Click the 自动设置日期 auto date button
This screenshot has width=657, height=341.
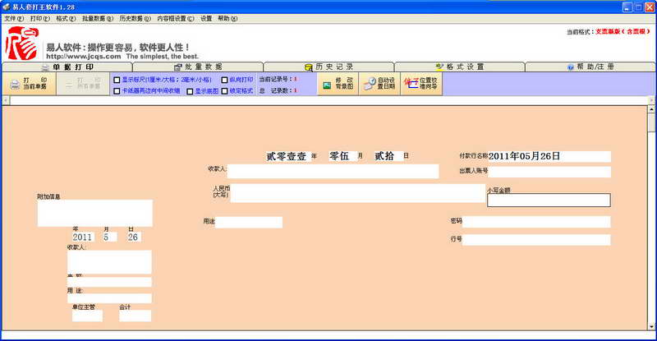point(379,84)
